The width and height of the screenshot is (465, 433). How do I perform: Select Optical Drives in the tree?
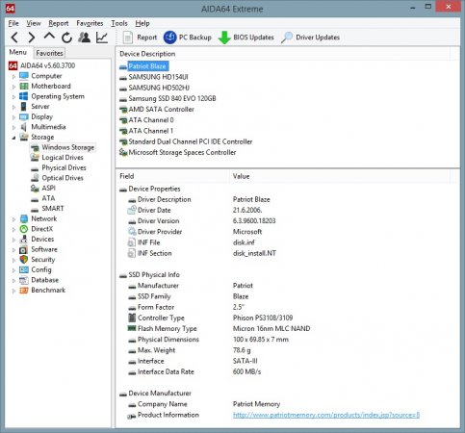tap(57, 178)
